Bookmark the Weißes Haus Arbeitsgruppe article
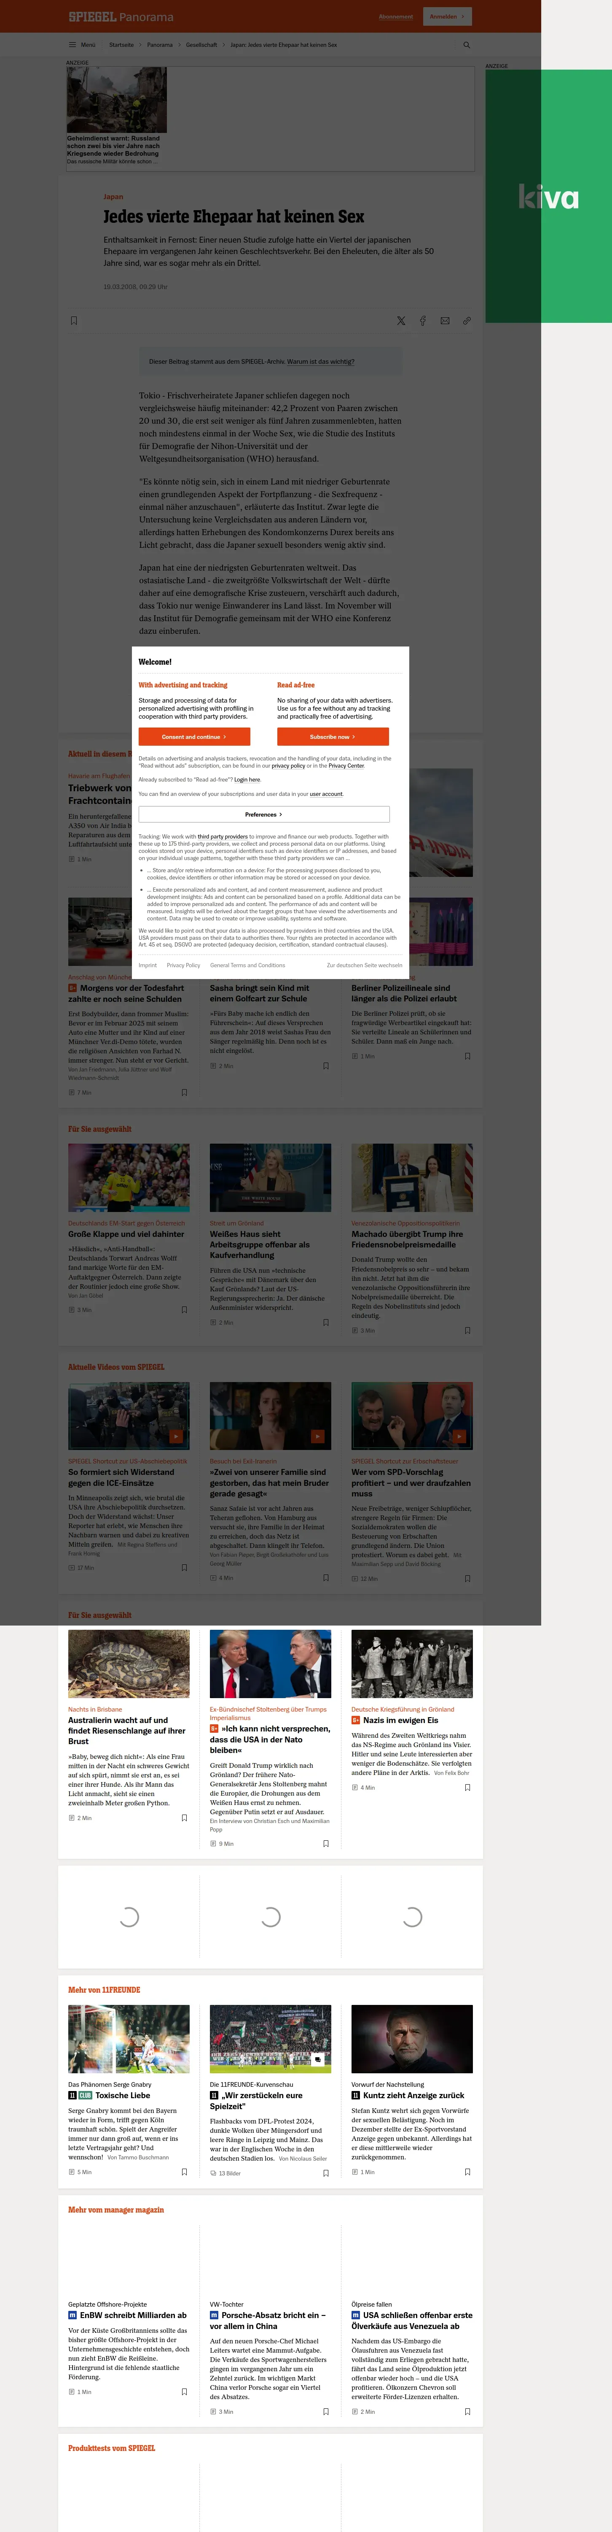 click(x=326, y=1323)
